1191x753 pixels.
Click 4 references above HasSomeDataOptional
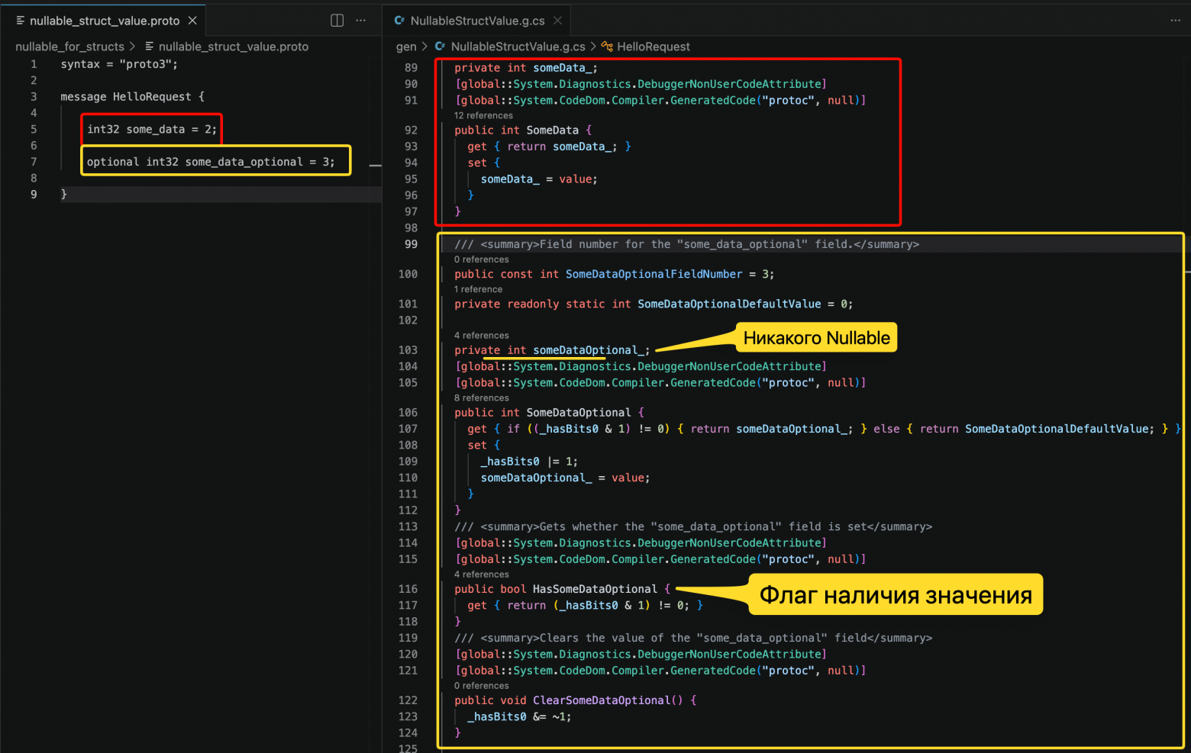(481, 574)
